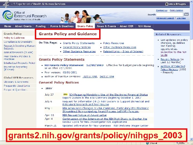This screenshot has width=193, height=145.
Task: Open Animal Research (OLAW) sidebar link
Action: pos(18,52)
